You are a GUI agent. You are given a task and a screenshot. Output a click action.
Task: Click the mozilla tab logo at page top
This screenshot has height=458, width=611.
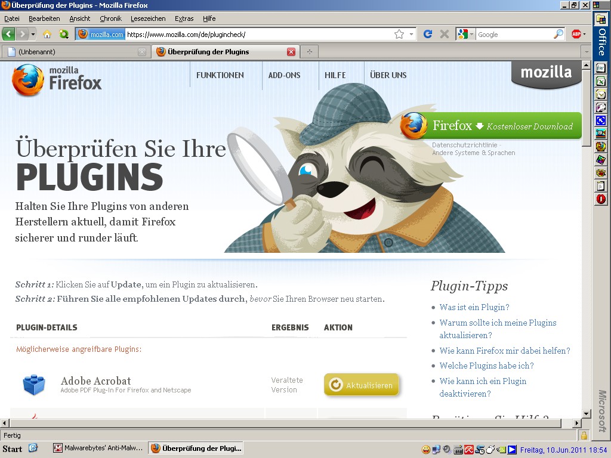[547, 73]
